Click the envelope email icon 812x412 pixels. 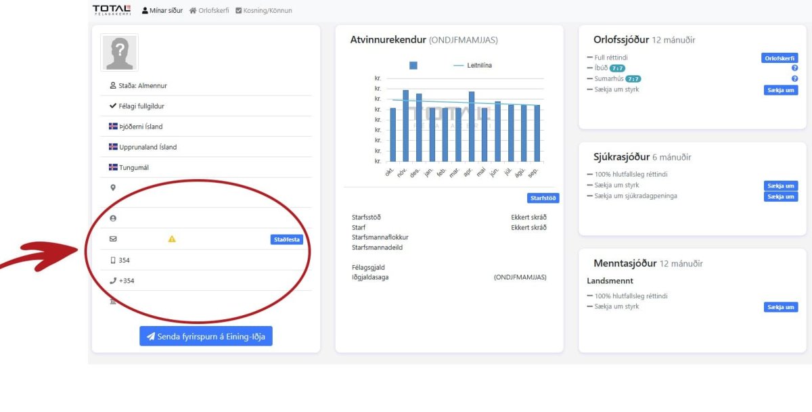[113, 239]
